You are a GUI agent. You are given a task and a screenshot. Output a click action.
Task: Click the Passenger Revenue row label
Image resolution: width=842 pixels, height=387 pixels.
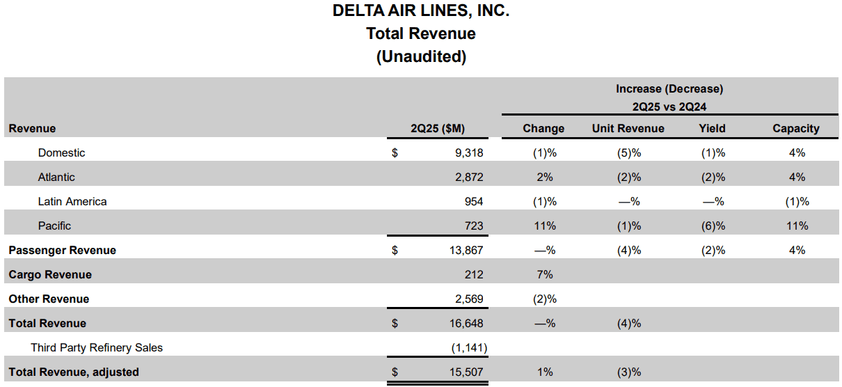pos(63,250)
